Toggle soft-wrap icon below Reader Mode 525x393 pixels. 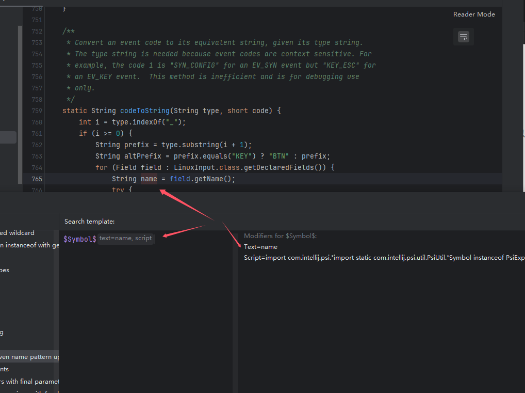point(464,37)
